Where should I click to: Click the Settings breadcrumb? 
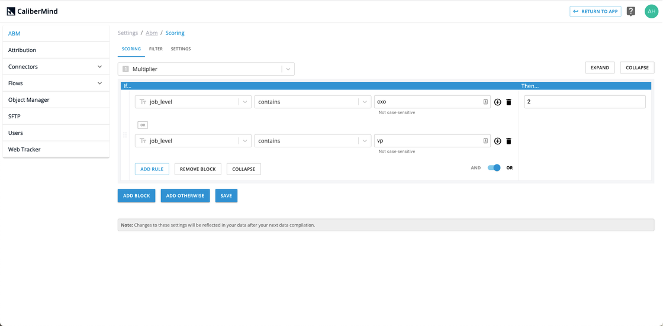(128, 33)
